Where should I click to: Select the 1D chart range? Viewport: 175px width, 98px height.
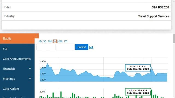[40, 41]
